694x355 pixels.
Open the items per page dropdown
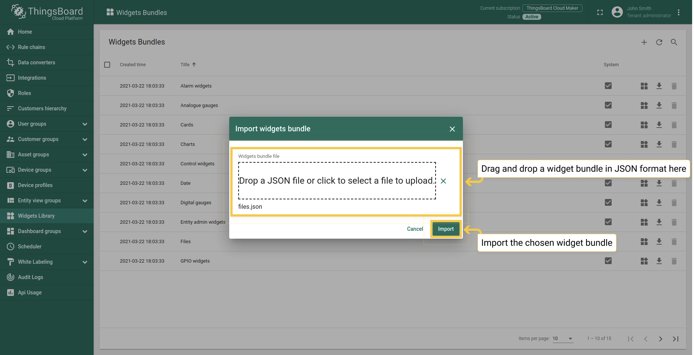[563, 339]
